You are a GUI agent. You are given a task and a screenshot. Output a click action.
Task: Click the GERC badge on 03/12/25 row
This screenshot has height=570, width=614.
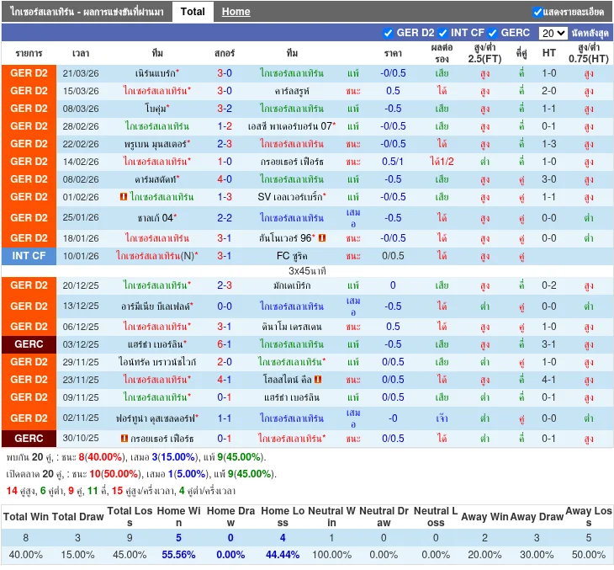pos(29,344)
